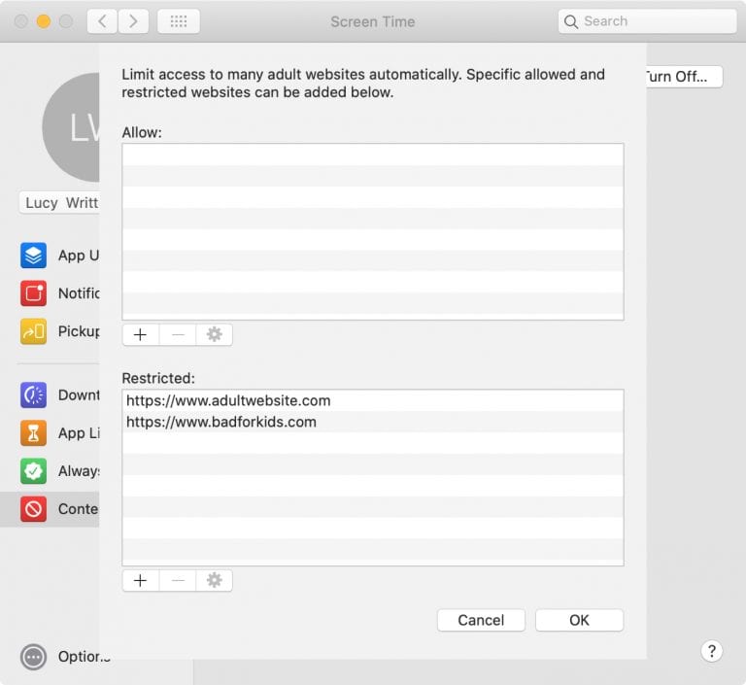This screenshot has width=746, height=685.
Task: Click the App Usage sidebar icon
Action: (x=34, y=256)
